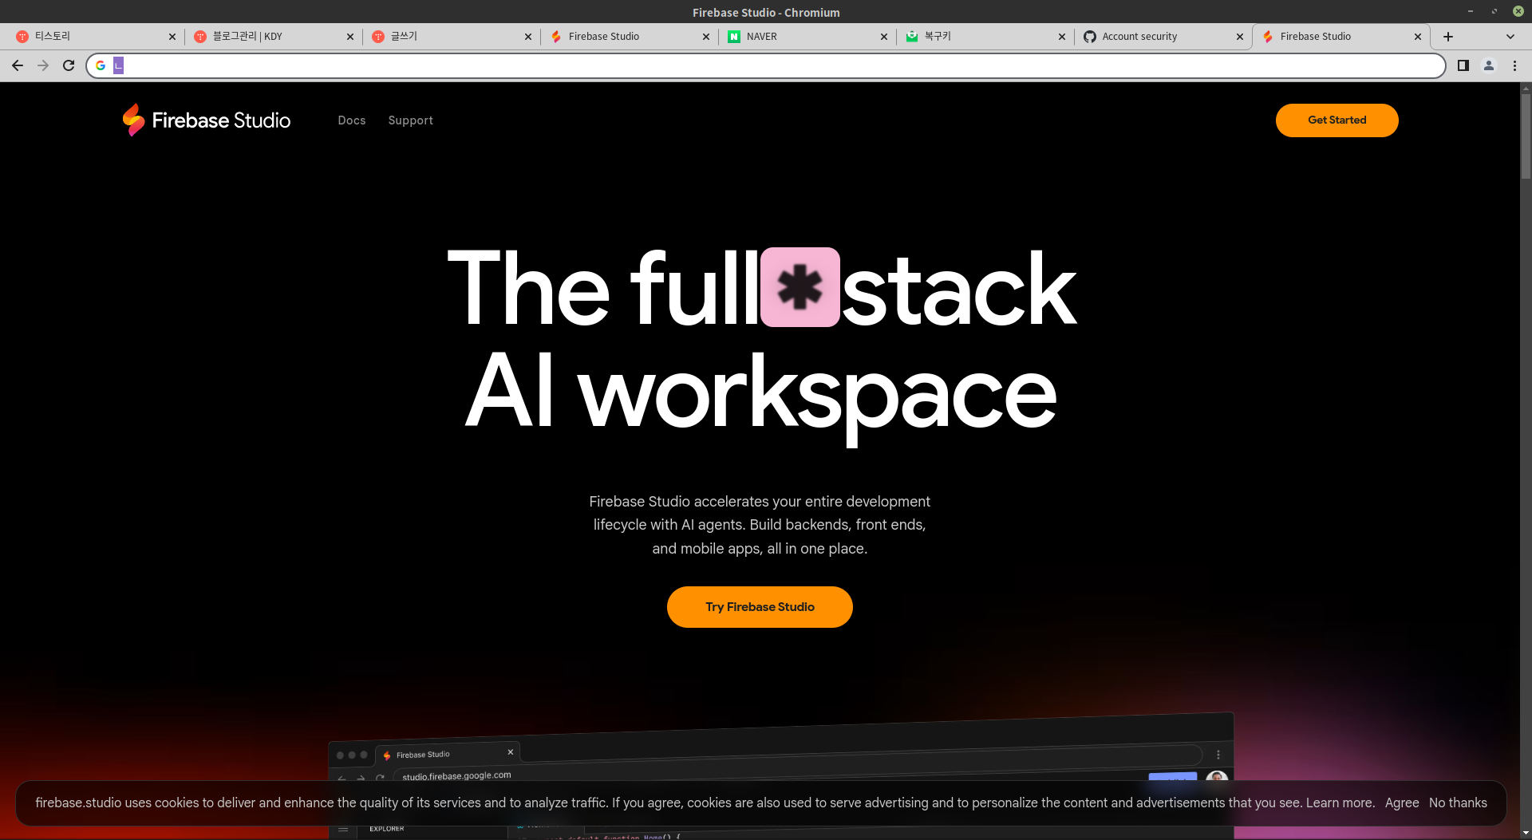1532x840 pixels.
Task: Close the Account security tab
Action: (1239, 37)
